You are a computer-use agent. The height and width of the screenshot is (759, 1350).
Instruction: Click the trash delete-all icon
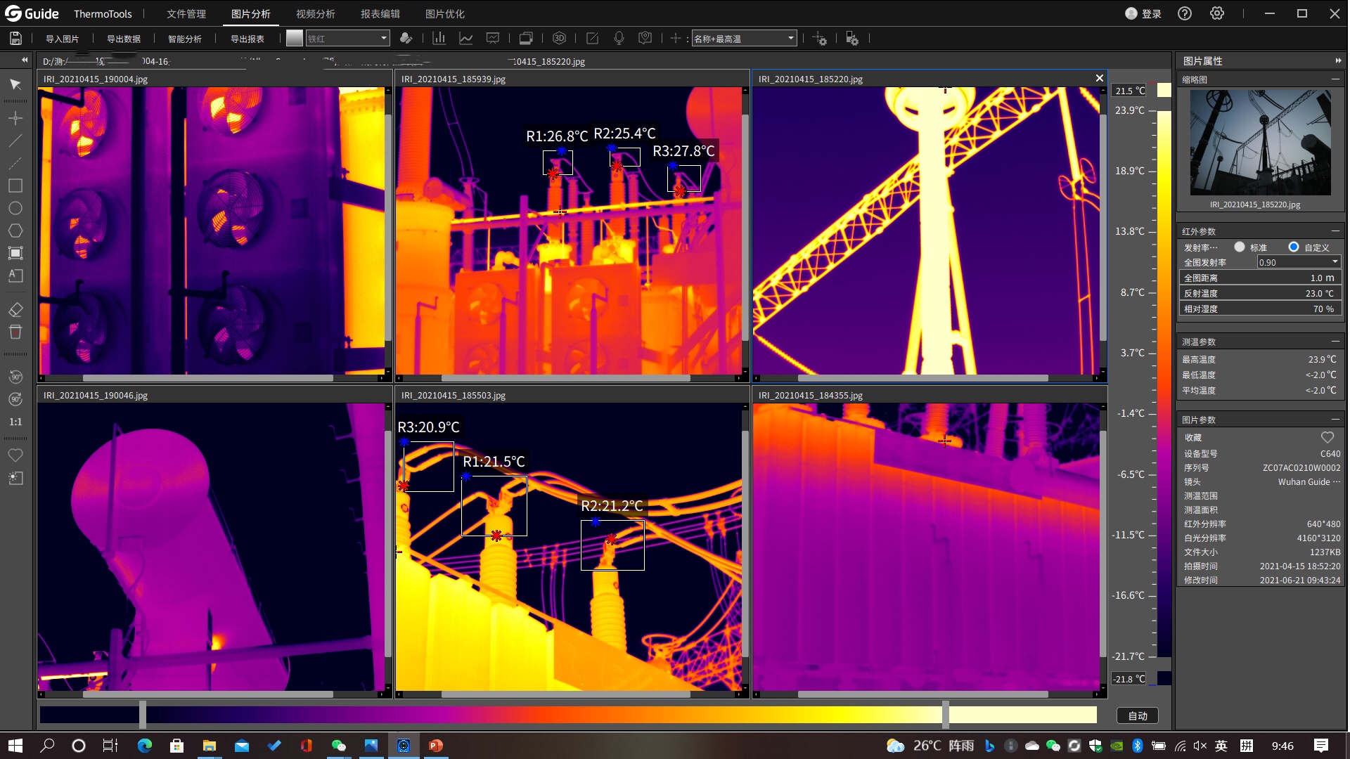coord(15,332)
